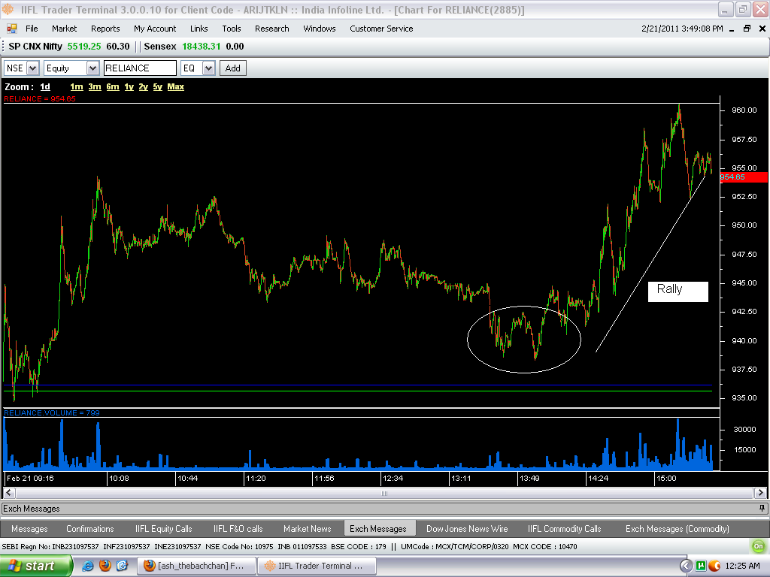Switch to the Market News tab
The width and height of the screenshot is (770, 577).
tap(308, 528)
